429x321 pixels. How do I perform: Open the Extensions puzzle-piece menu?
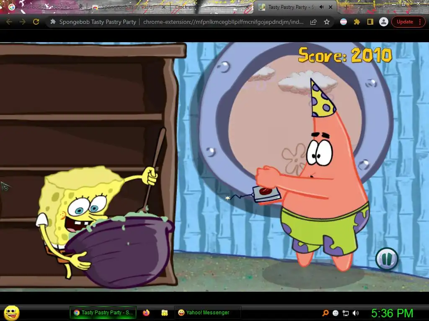pos(357,22)
